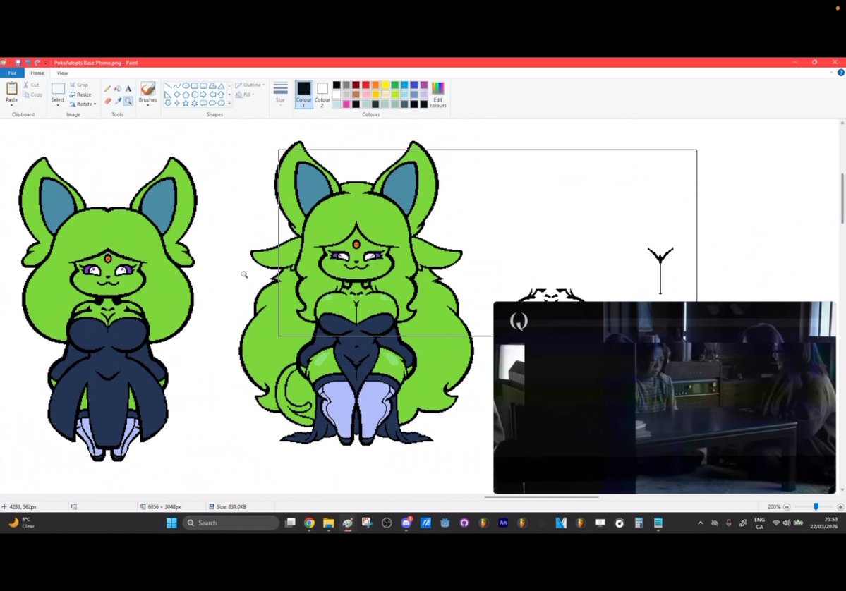Switch to the Home ribbon tab
Viewport: 846px width, 591px height.
tap(37, 73)
